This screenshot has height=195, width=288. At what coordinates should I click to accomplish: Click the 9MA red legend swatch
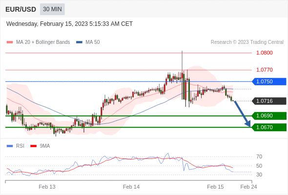click(33, 146)
